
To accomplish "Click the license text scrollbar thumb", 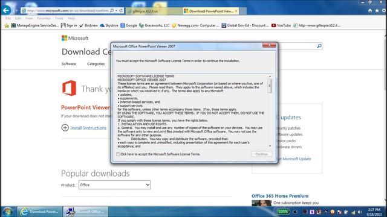I will [x=270, y=86].
